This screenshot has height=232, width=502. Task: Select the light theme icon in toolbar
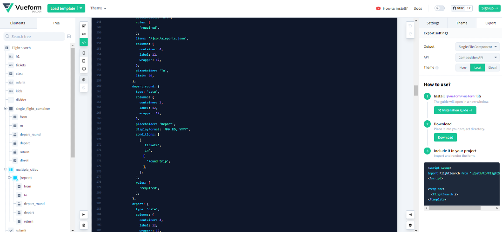tap(84, 80)
